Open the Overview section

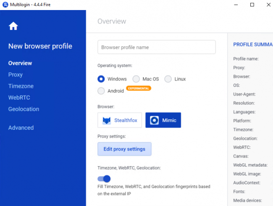[x=20, y=63]
